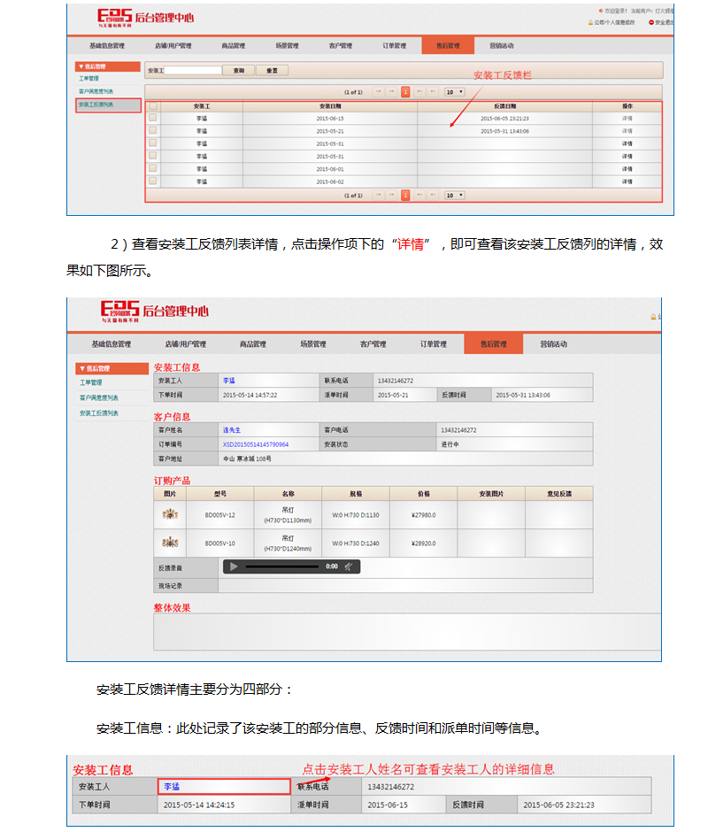This screenshot has height=832, width=708.
Task: Select the 场景管理 tab in the detail screenshot
Action: point(313,343)
